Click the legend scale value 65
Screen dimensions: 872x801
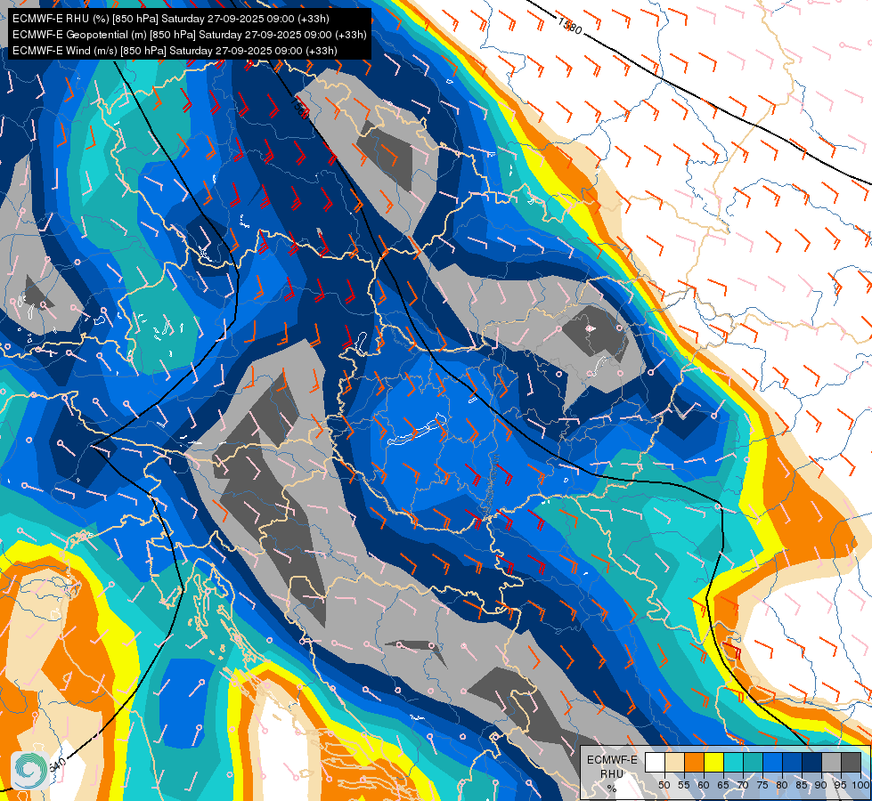coord(723,785)
